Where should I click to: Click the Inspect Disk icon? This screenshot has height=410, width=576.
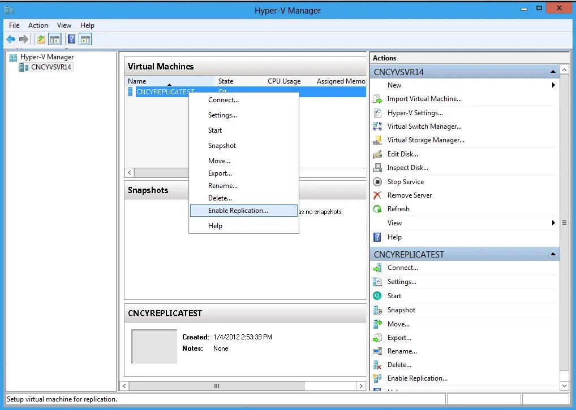coord(377,168)
